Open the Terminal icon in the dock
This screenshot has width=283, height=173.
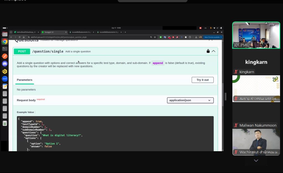5,49
